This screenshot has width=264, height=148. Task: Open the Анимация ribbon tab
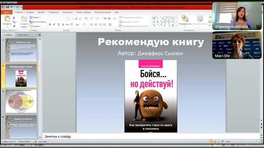[x=67, y=12]
